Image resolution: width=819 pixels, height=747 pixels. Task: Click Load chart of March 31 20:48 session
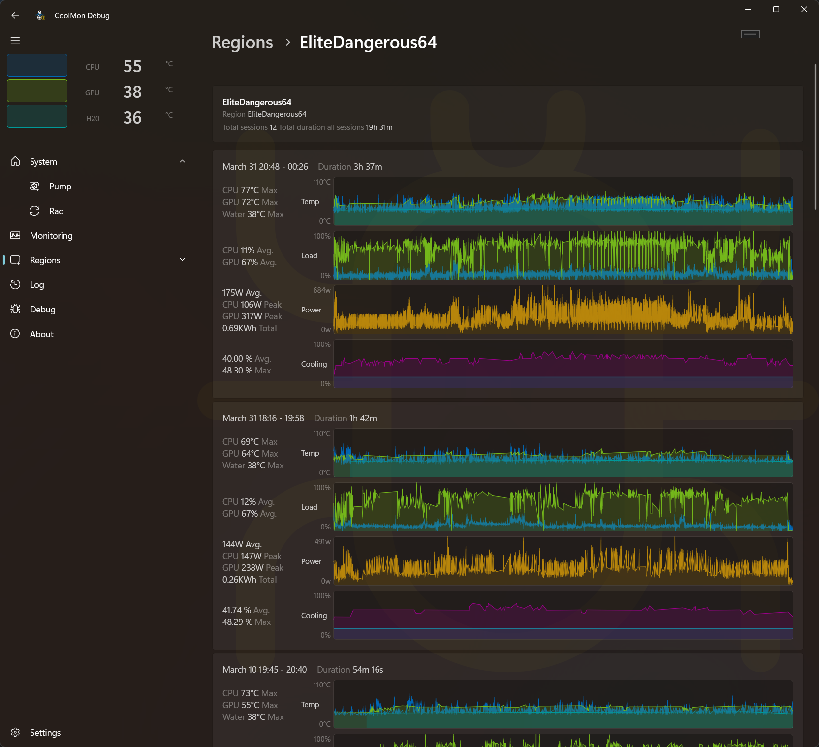(563, 255)
